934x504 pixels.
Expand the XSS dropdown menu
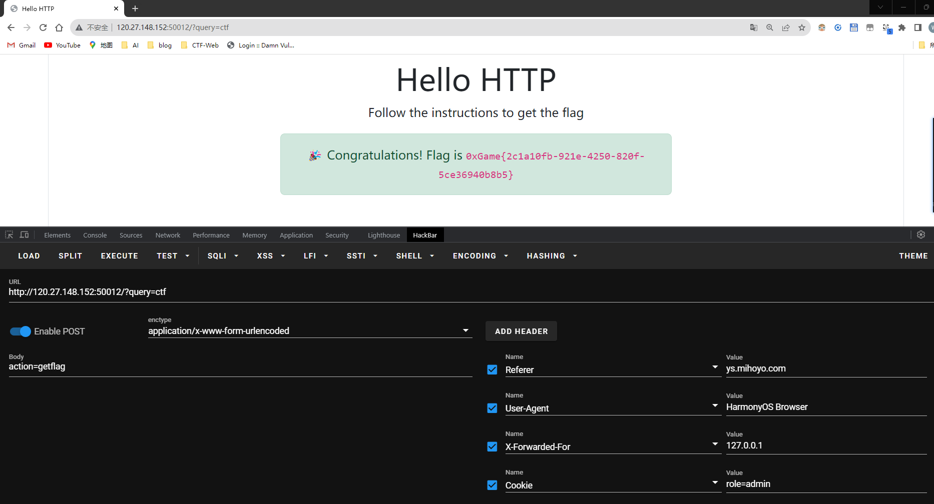(271, 255)
